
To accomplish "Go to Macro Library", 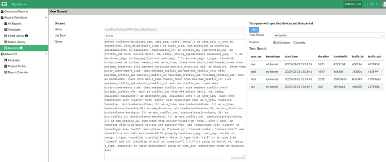I will [x=17, y=42].
